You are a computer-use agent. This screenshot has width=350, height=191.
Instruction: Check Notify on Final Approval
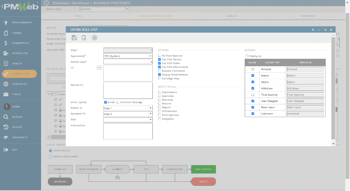159,115
